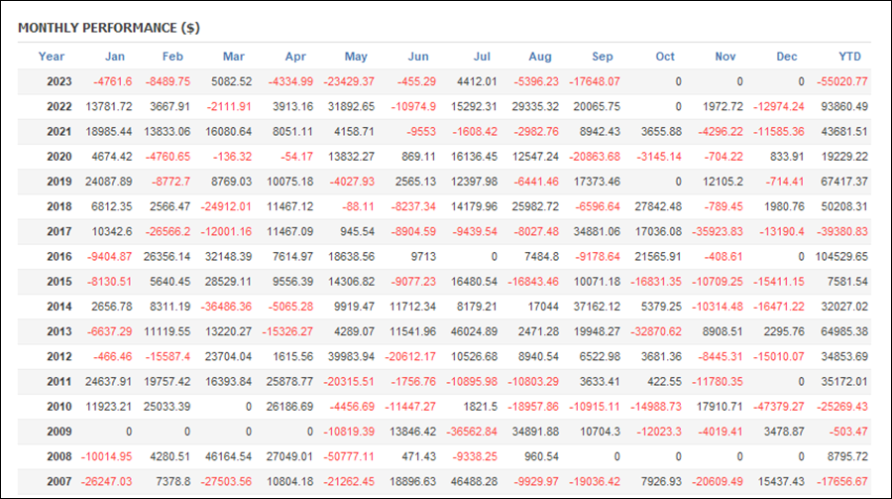
Task: Select the 2012 row label
Action: coord(59,356)
